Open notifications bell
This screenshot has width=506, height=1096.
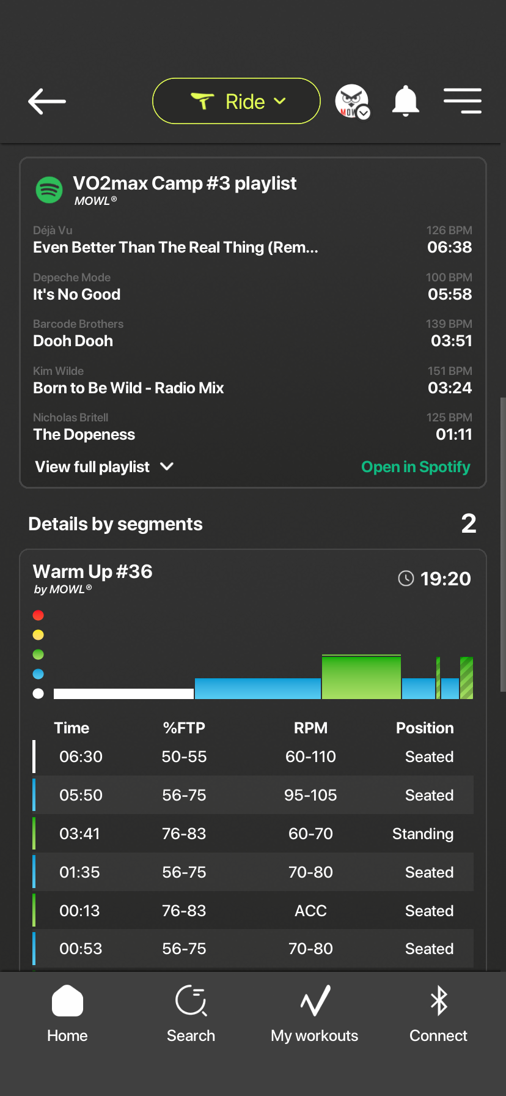tap(405, 102)
